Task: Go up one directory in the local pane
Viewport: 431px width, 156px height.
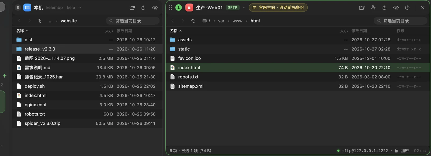Action: coord(39,21)
